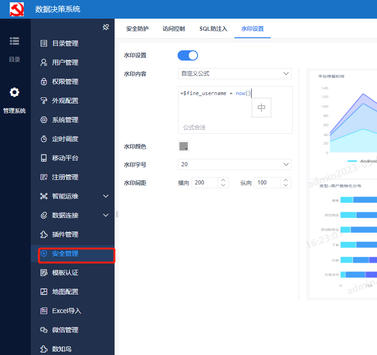Click the 目录管理 list icon
The height and width of the screenshot is (355, 377).
[44, 43]
